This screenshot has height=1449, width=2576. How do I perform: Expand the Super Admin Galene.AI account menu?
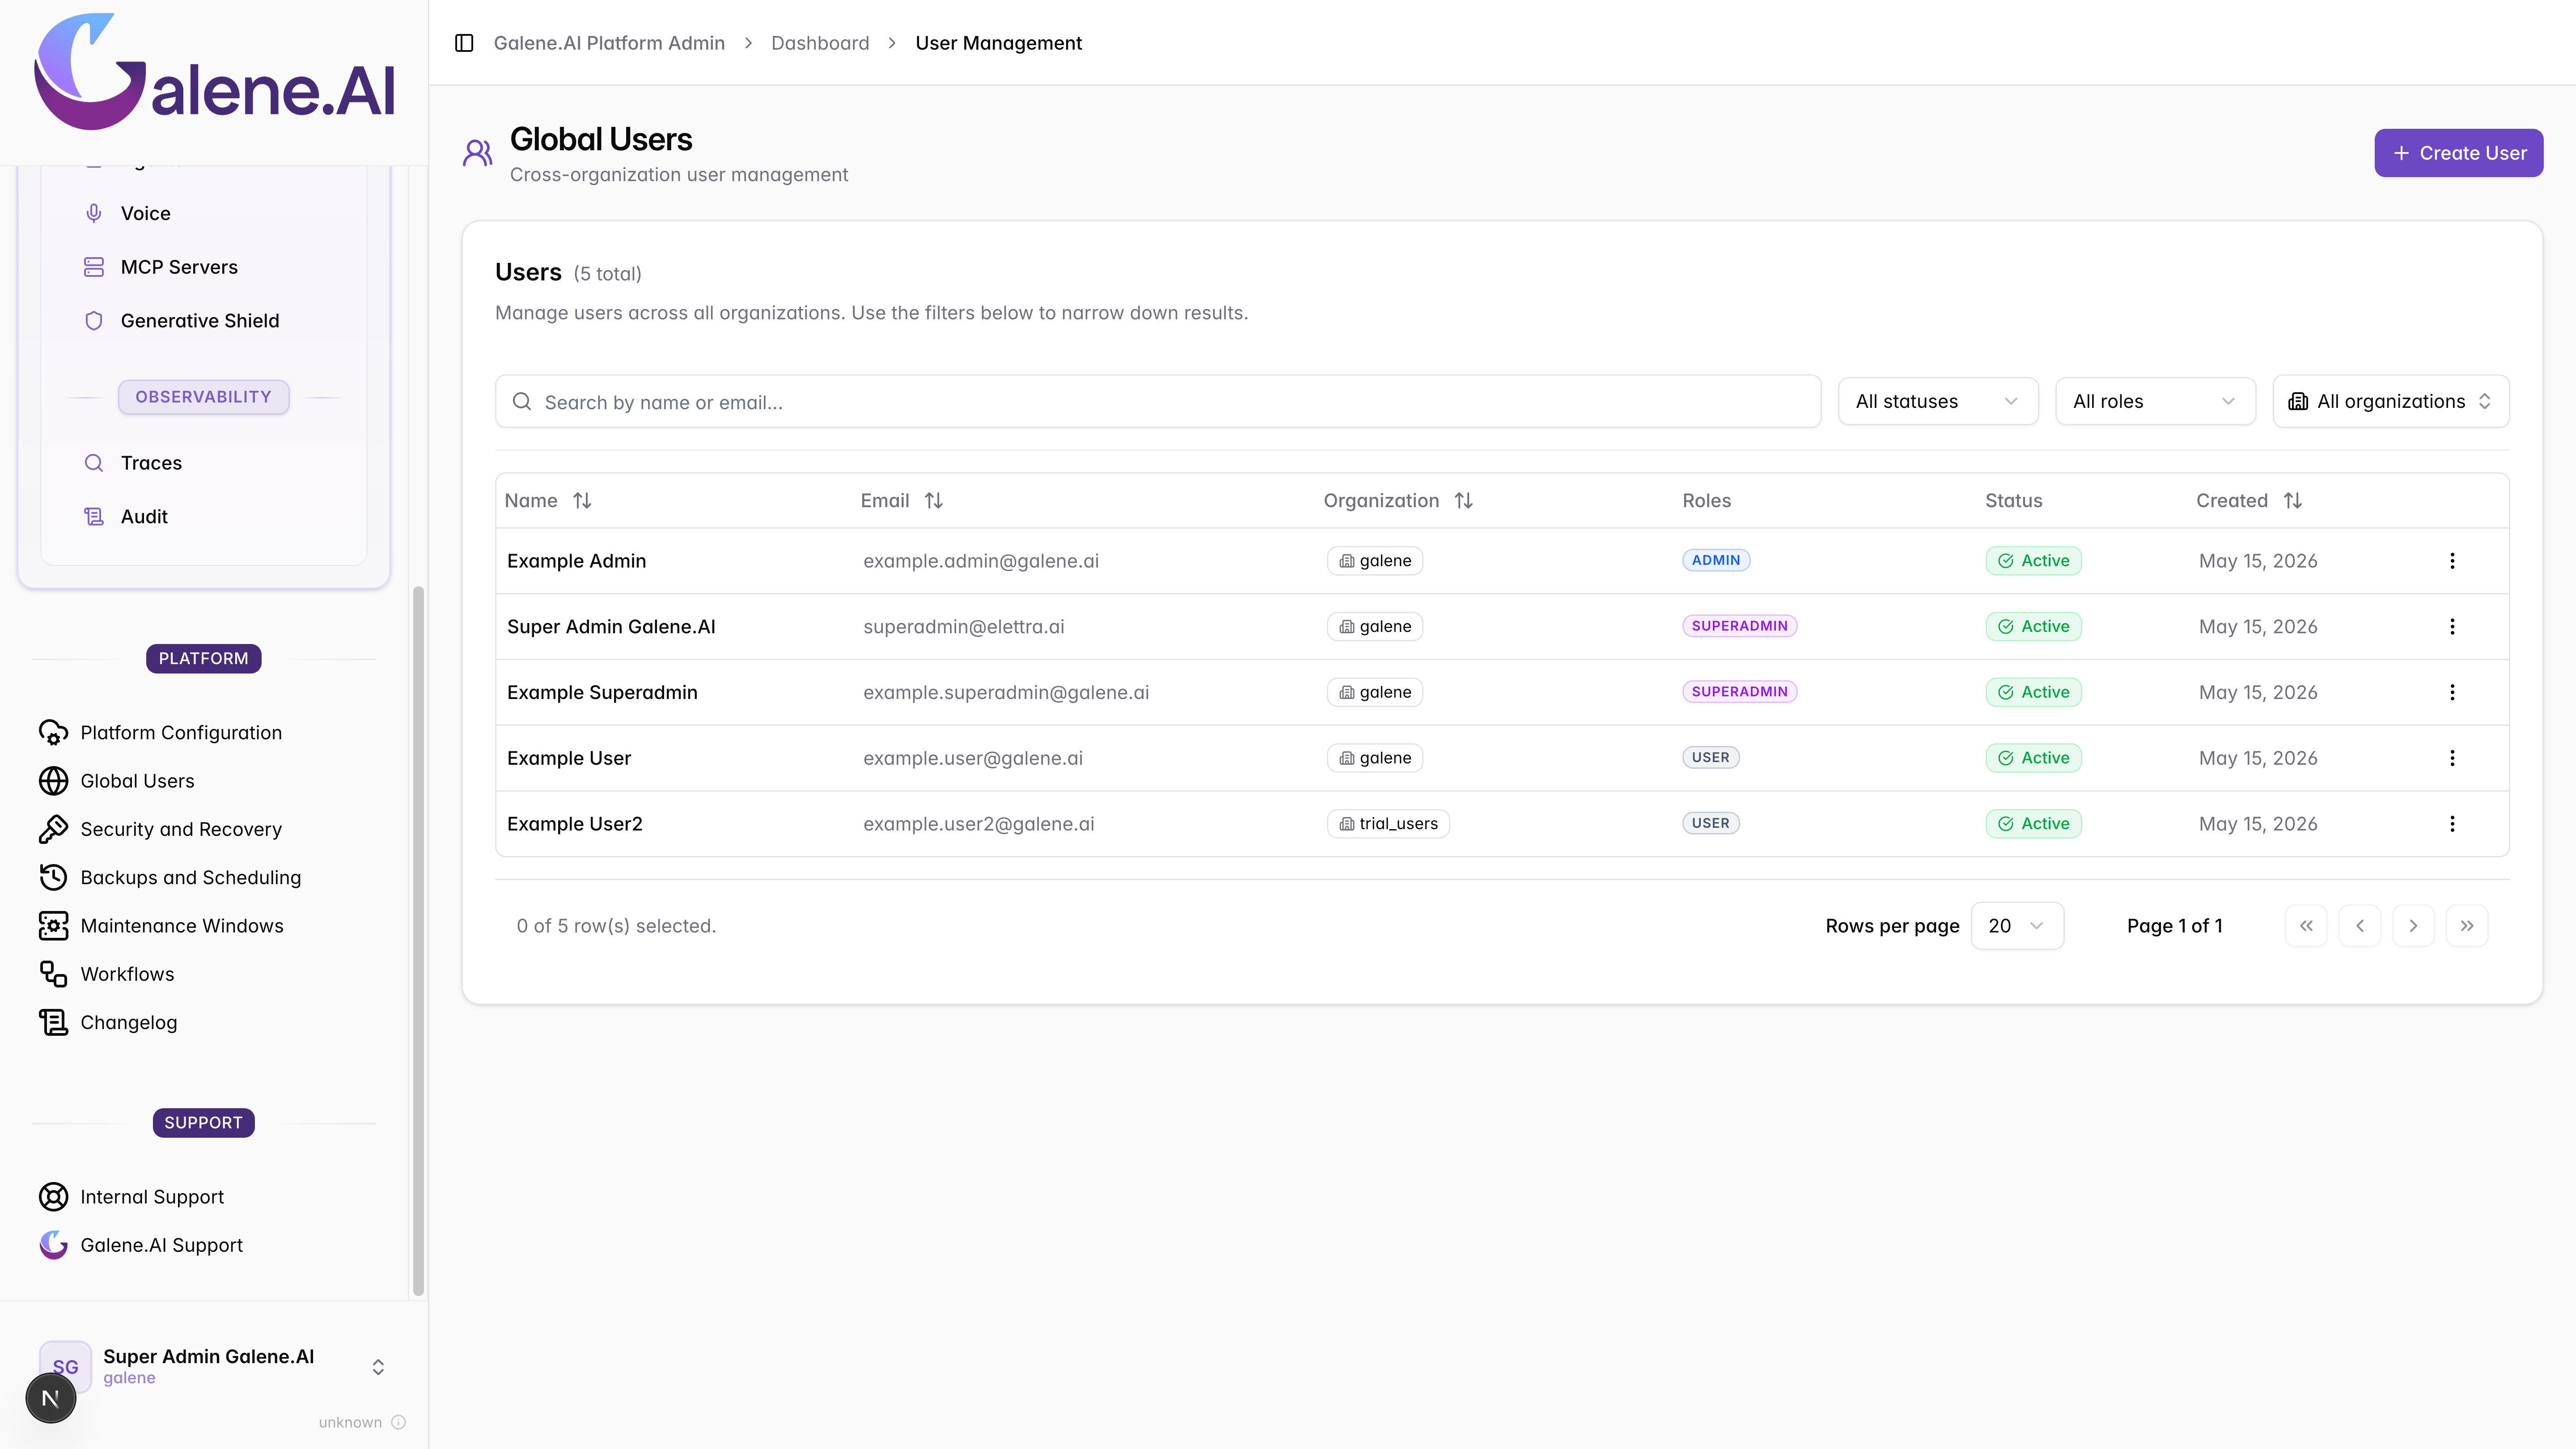pyautogui.click(x=378, y=1367)
